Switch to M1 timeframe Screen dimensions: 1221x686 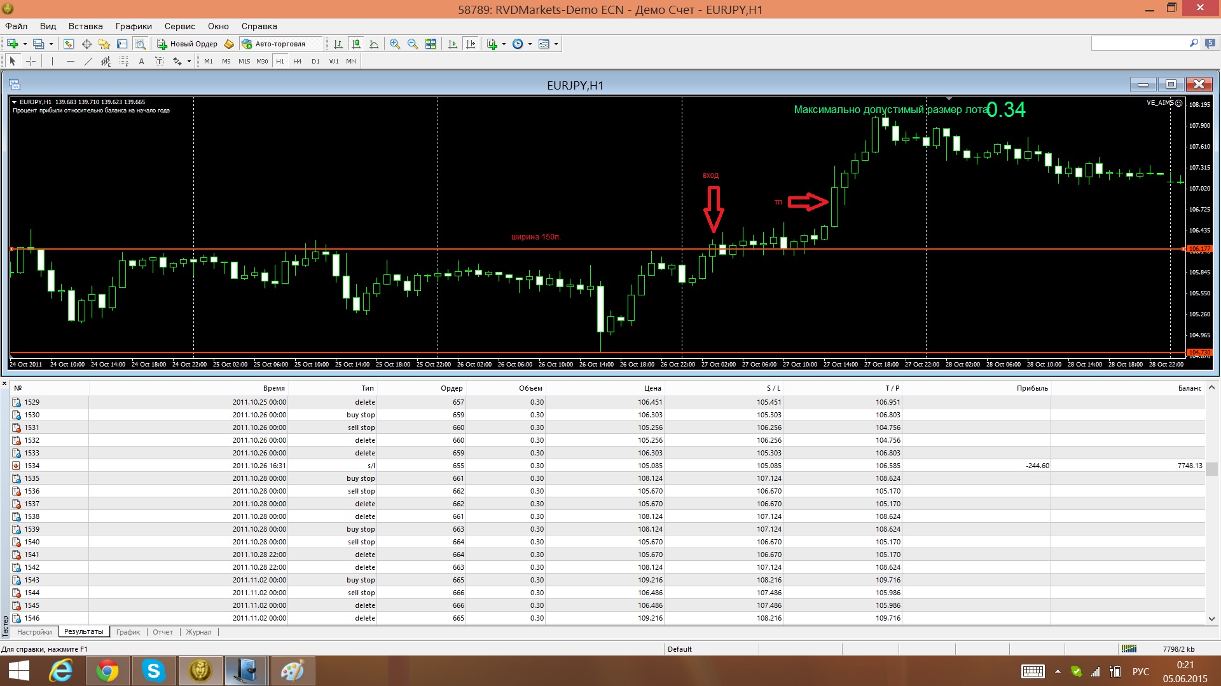[209, 61]
